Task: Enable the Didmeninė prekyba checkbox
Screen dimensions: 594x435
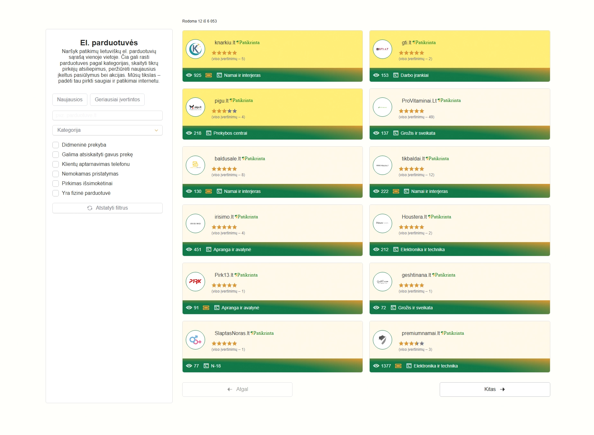Action: (56, 145)
